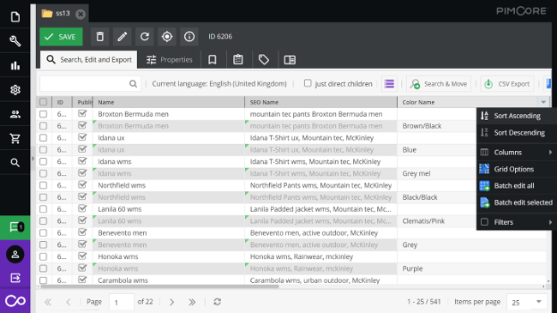Image resolution: width=557 pixels, height=313 pixels.
Task: Select Sort Ascending from column menu
Action: point(517,116)
